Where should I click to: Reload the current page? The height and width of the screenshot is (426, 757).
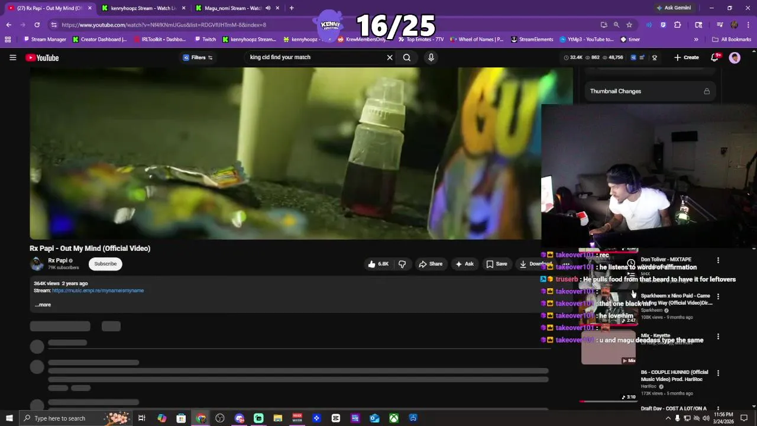pos(37,25)
